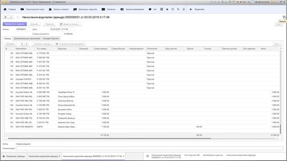Screen dimensions: 287x161
Task: Click the Комментарий input field
Action: [x=149, y=148]
